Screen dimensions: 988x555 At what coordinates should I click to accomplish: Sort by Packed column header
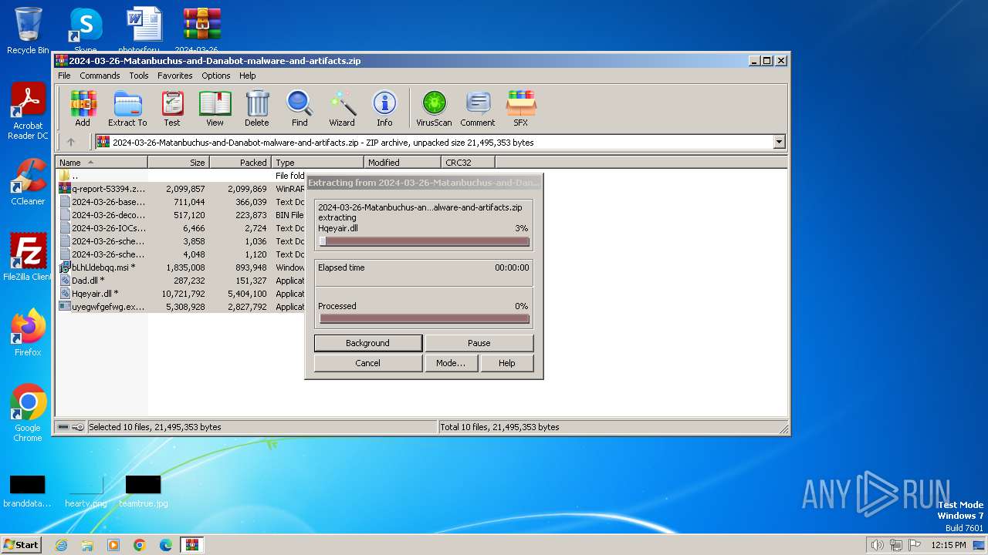click(x=240, y=163)
